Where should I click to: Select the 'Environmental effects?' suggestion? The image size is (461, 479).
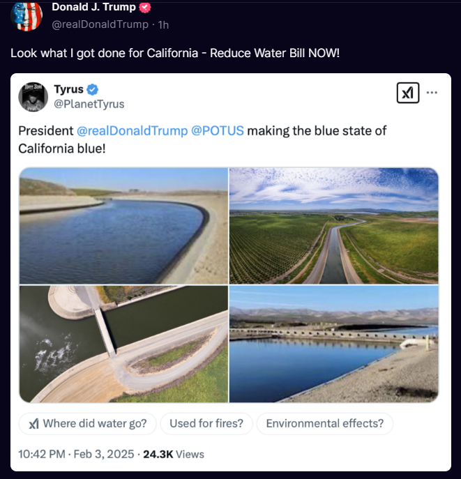pos(324,423)
